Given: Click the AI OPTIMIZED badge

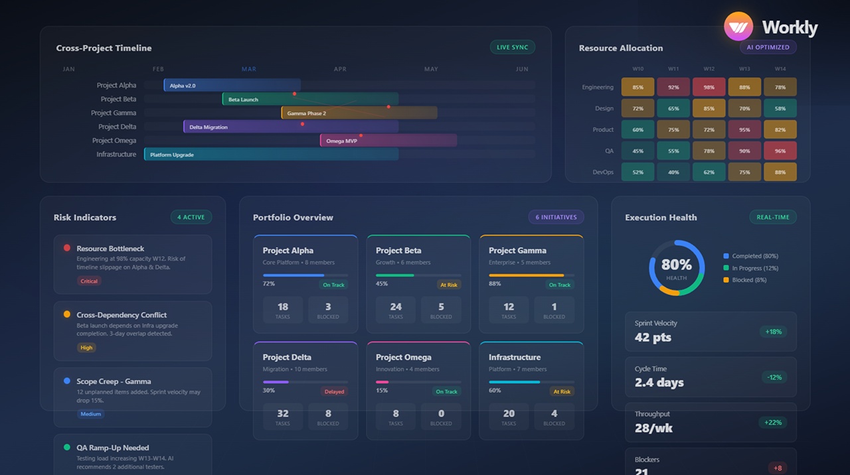Looking at the screenshot, I should click(768, 47).
